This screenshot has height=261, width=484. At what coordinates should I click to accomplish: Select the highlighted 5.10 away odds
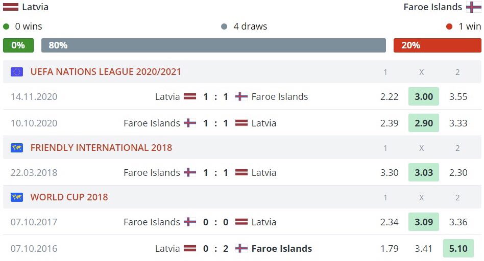click(x=458, y=249)
